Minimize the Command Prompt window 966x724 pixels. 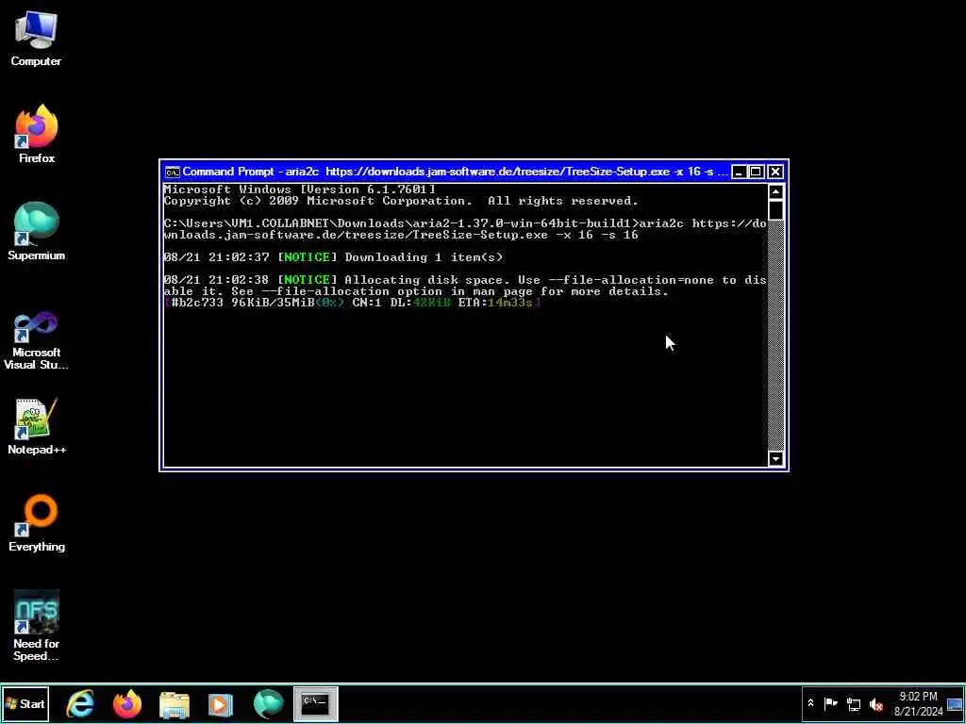pos(740,172)
